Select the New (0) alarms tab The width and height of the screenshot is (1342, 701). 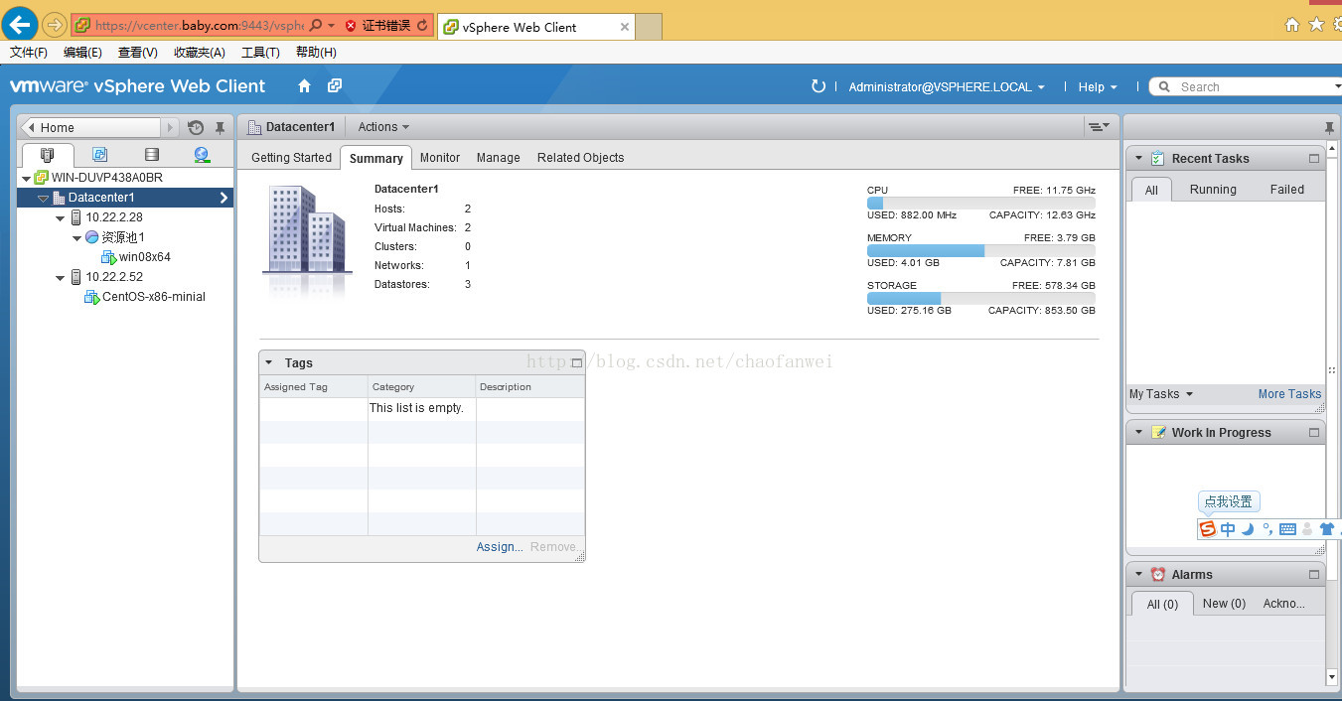[x=1224, y=604]
